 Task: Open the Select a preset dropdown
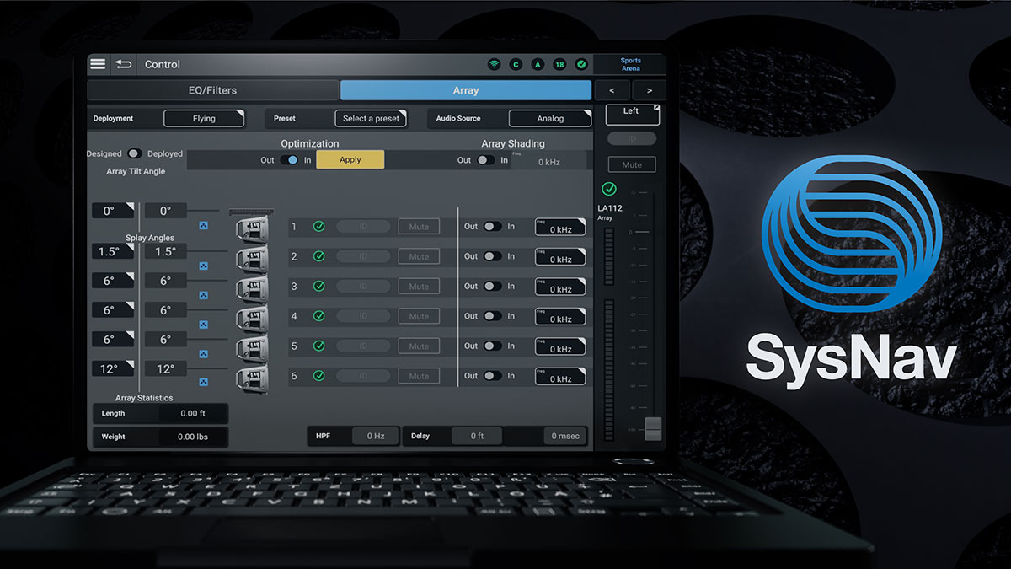coord(371,119)
